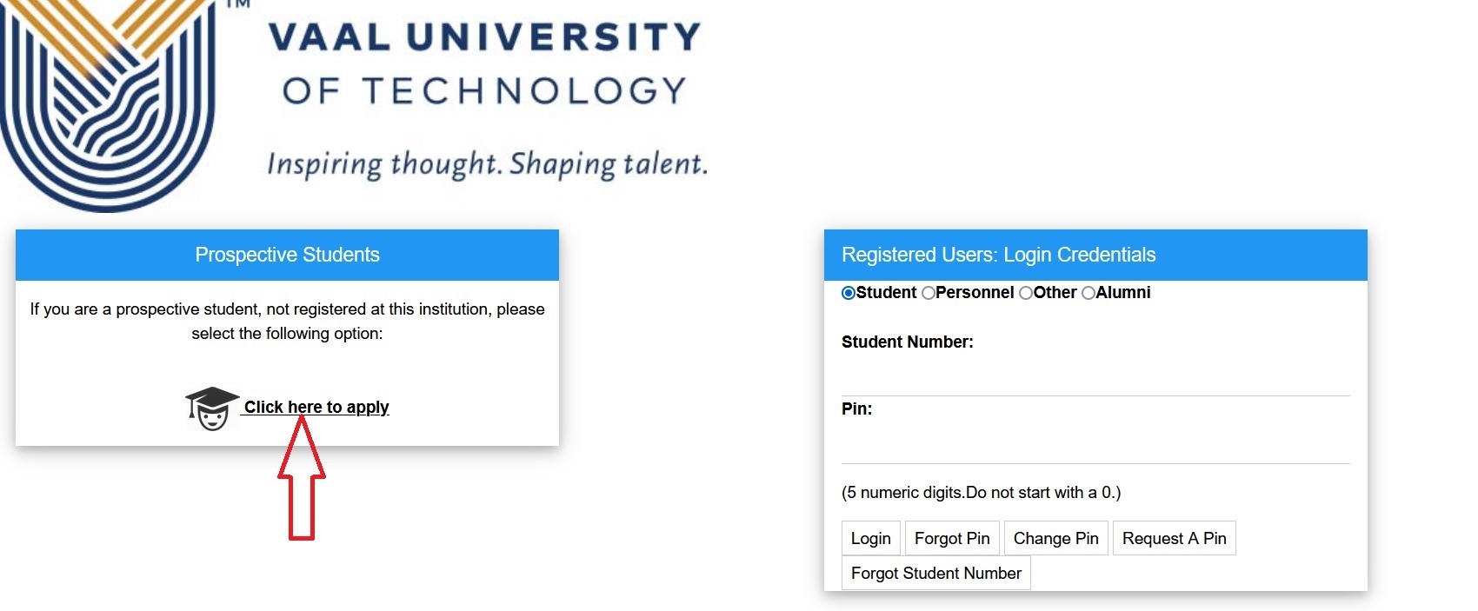Image resolution: width=1478 pixels, height=611 pixels.
Task: Click the Forgot Pin button
Action: click(x=952, y=538)
